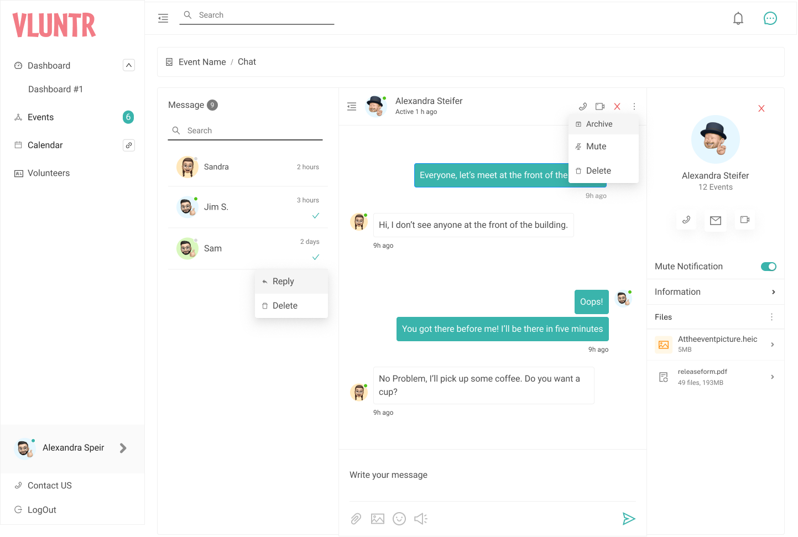The image size is (798, 537).
Task: Open the chat bubble icon in header
Action: [770, 18]
